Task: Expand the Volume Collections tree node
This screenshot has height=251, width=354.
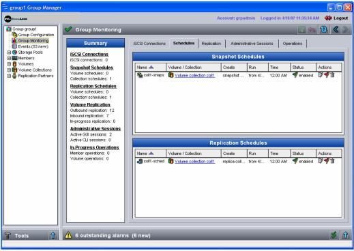Action: 9,70
